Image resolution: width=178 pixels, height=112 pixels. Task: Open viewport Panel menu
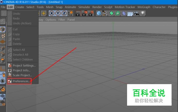71,20
